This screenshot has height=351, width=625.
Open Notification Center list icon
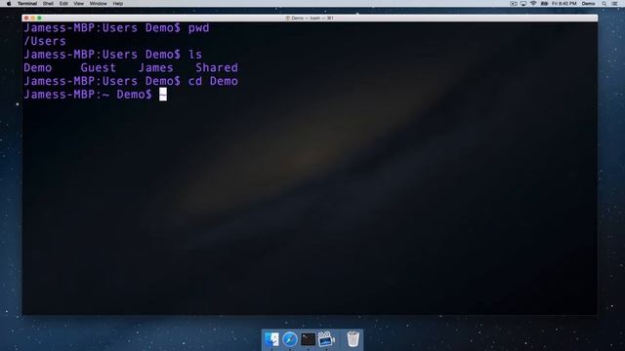pyautogui.click(x=614, y=4)
